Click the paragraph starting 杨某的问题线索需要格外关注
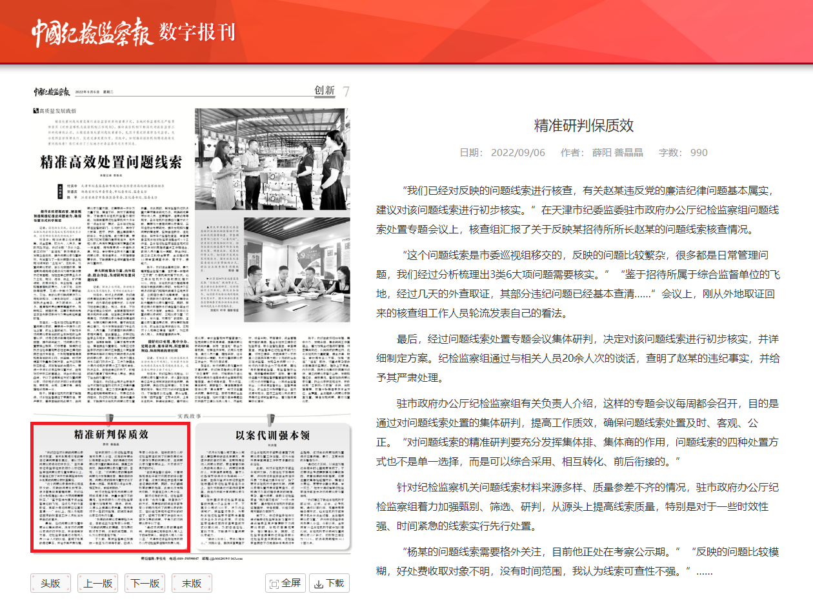Screen dimensions: 813x614 click(x=579, y=561)
